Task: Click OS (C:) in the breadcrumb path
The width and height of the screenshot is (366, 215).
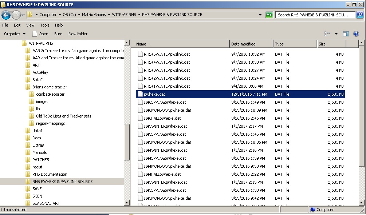Action: [x=69, y=15]
